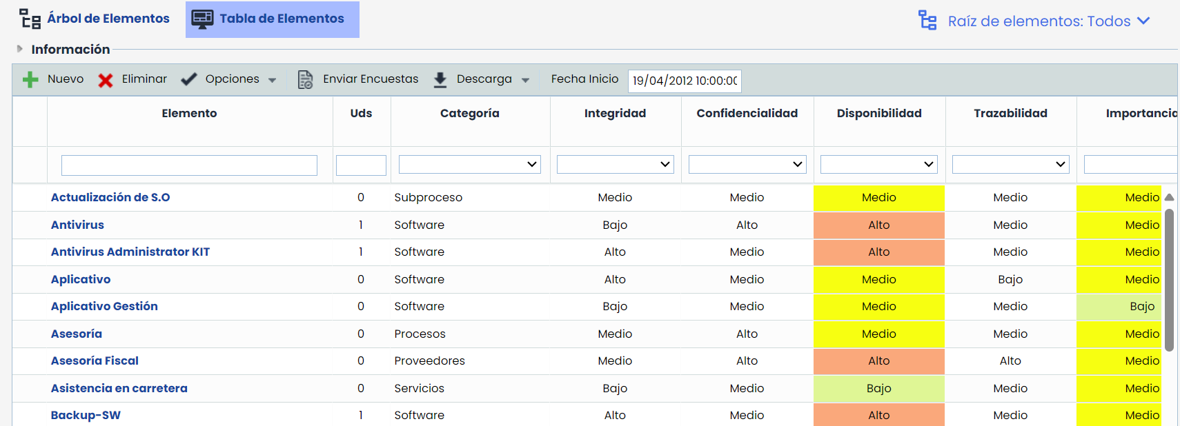
Task: Select the Tabla de Elementos tab
Action: (x=282, y=19)
